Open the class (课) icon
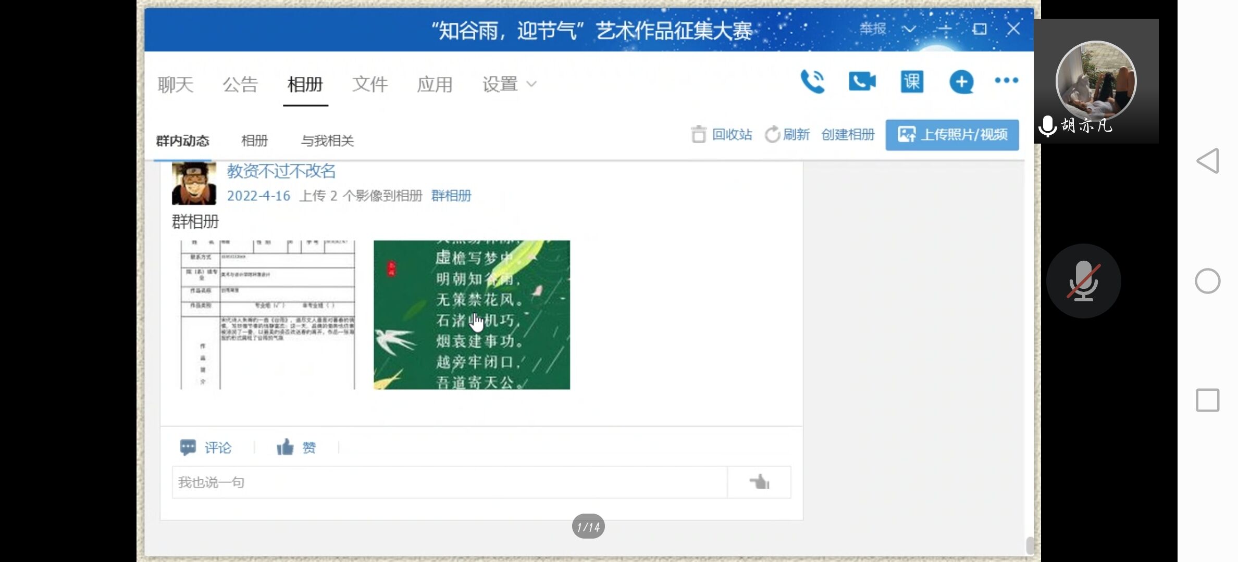The height and width of the screenshot is (562, 1238). [x=912, y=82]
